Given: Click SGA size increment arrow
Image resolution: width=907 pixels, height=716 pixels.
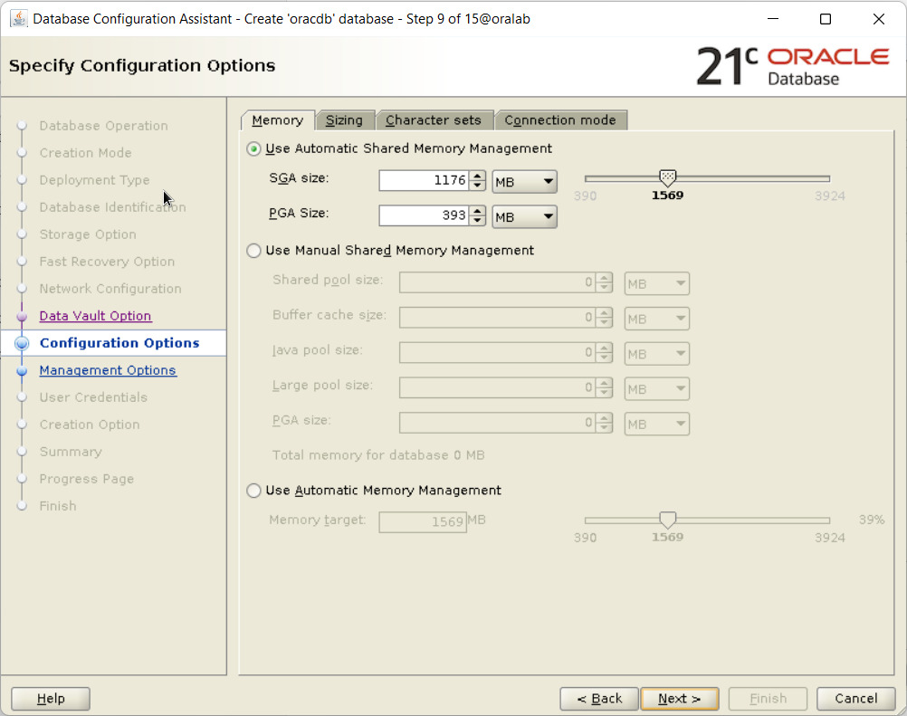Looking at the screenshot, I should tap(478, 177).
